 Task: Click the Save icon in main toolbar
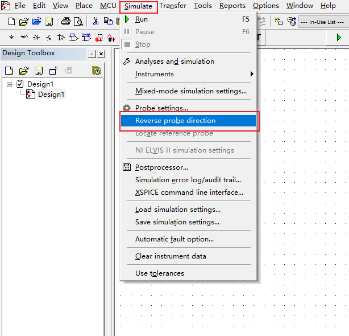click(49, 22)
